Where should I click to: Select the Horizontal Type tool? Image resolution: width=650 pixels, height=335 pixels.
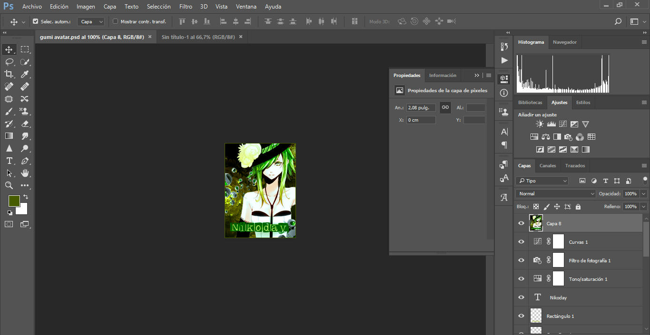pos(9,161)
